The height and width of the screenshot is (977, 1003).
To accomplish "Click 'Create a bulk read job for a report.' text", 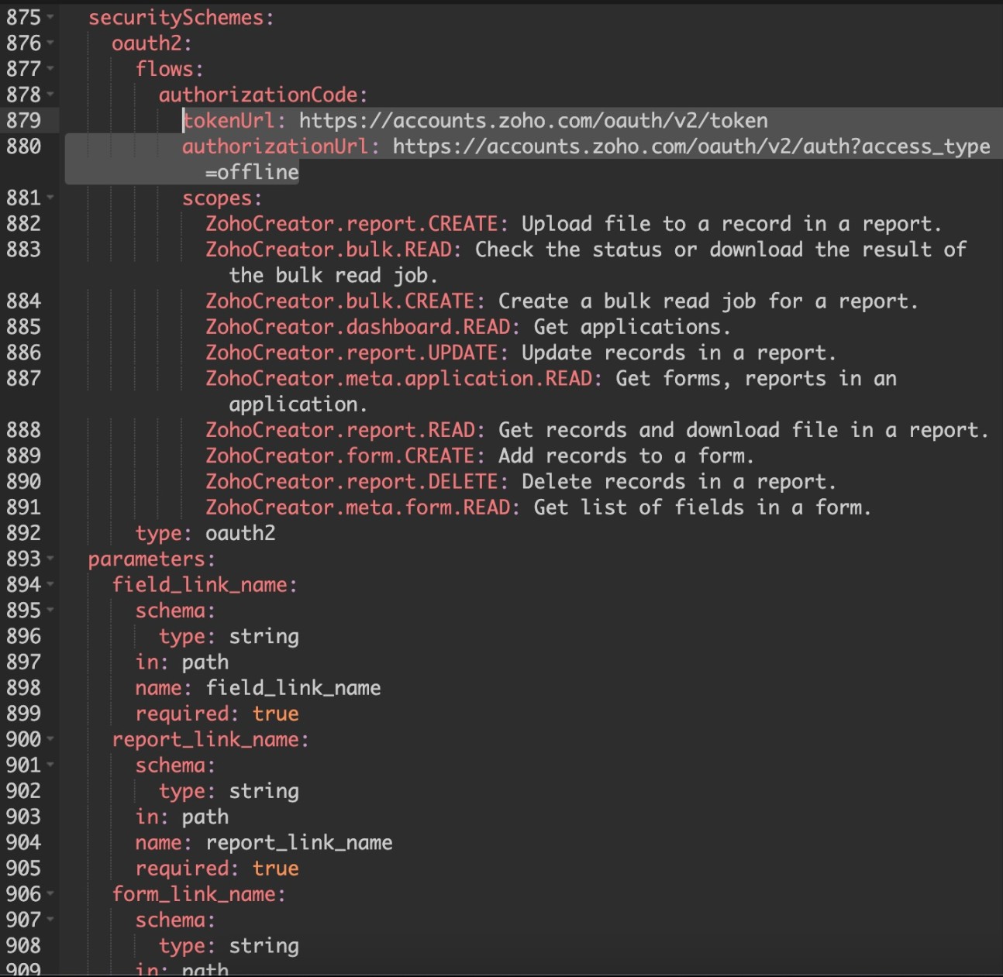I will click(708, 301).
